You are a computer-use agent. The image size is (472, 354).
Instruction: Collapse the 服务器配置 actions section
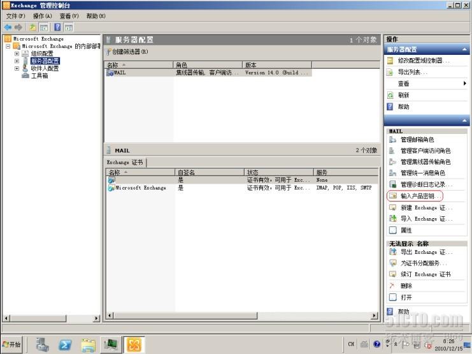coord(464,49)
